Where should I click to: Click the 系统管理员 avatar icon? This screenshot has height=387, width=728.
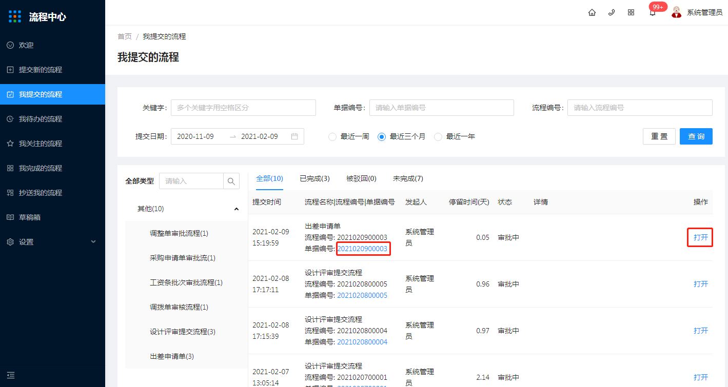click(677, 12)
